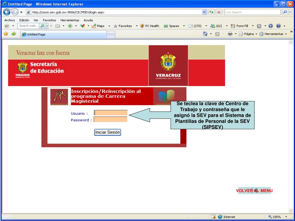This screenshot has width=295, height=221.
Task: Open the Archivo menu
Action: point(10,20)
